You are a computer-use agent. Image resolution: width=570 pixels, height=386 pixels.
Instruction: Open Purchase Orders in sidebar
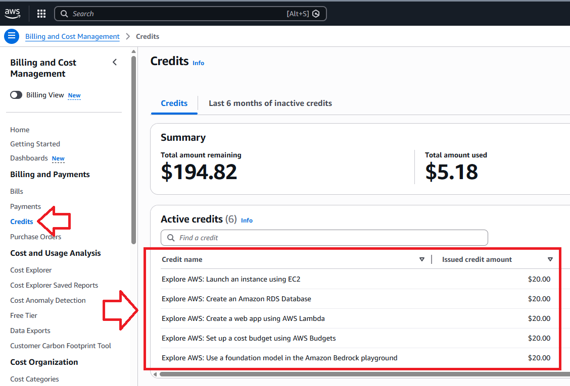35,237
